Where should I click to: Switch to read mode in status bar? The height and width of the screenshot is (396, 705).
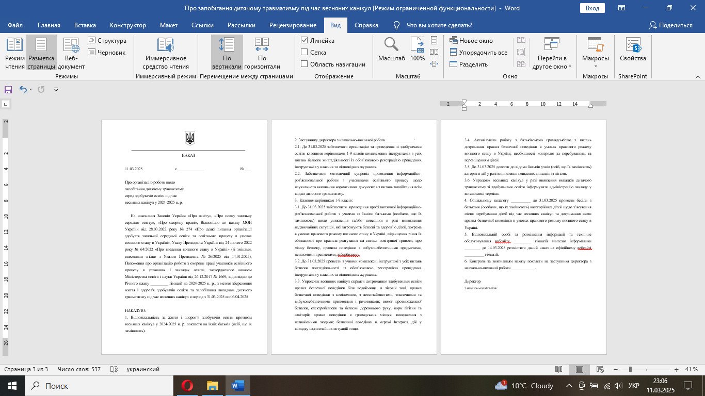click(558, 370)
